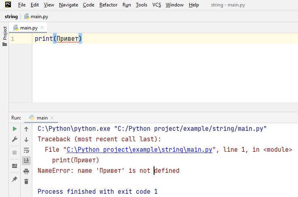Open the Refactor menu
The image size is (298, 197).
108,5
